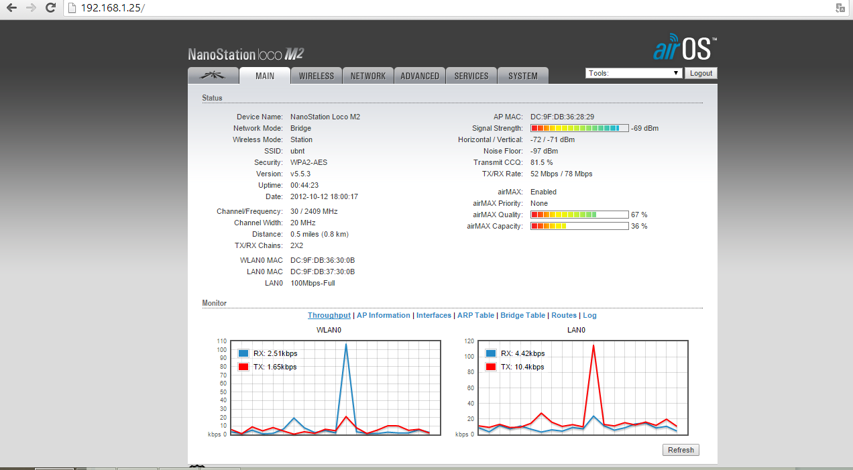The height and width of the screenshot is (470, 853).
Task: Click the Version value v5.5.3
Action: [x=300, y=174]
